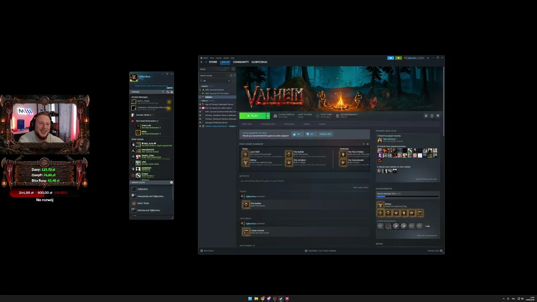The width and height of the screenshot is (537, 302).
Task: Open Lone Wolf achievement icon
Action: [245, 154]
